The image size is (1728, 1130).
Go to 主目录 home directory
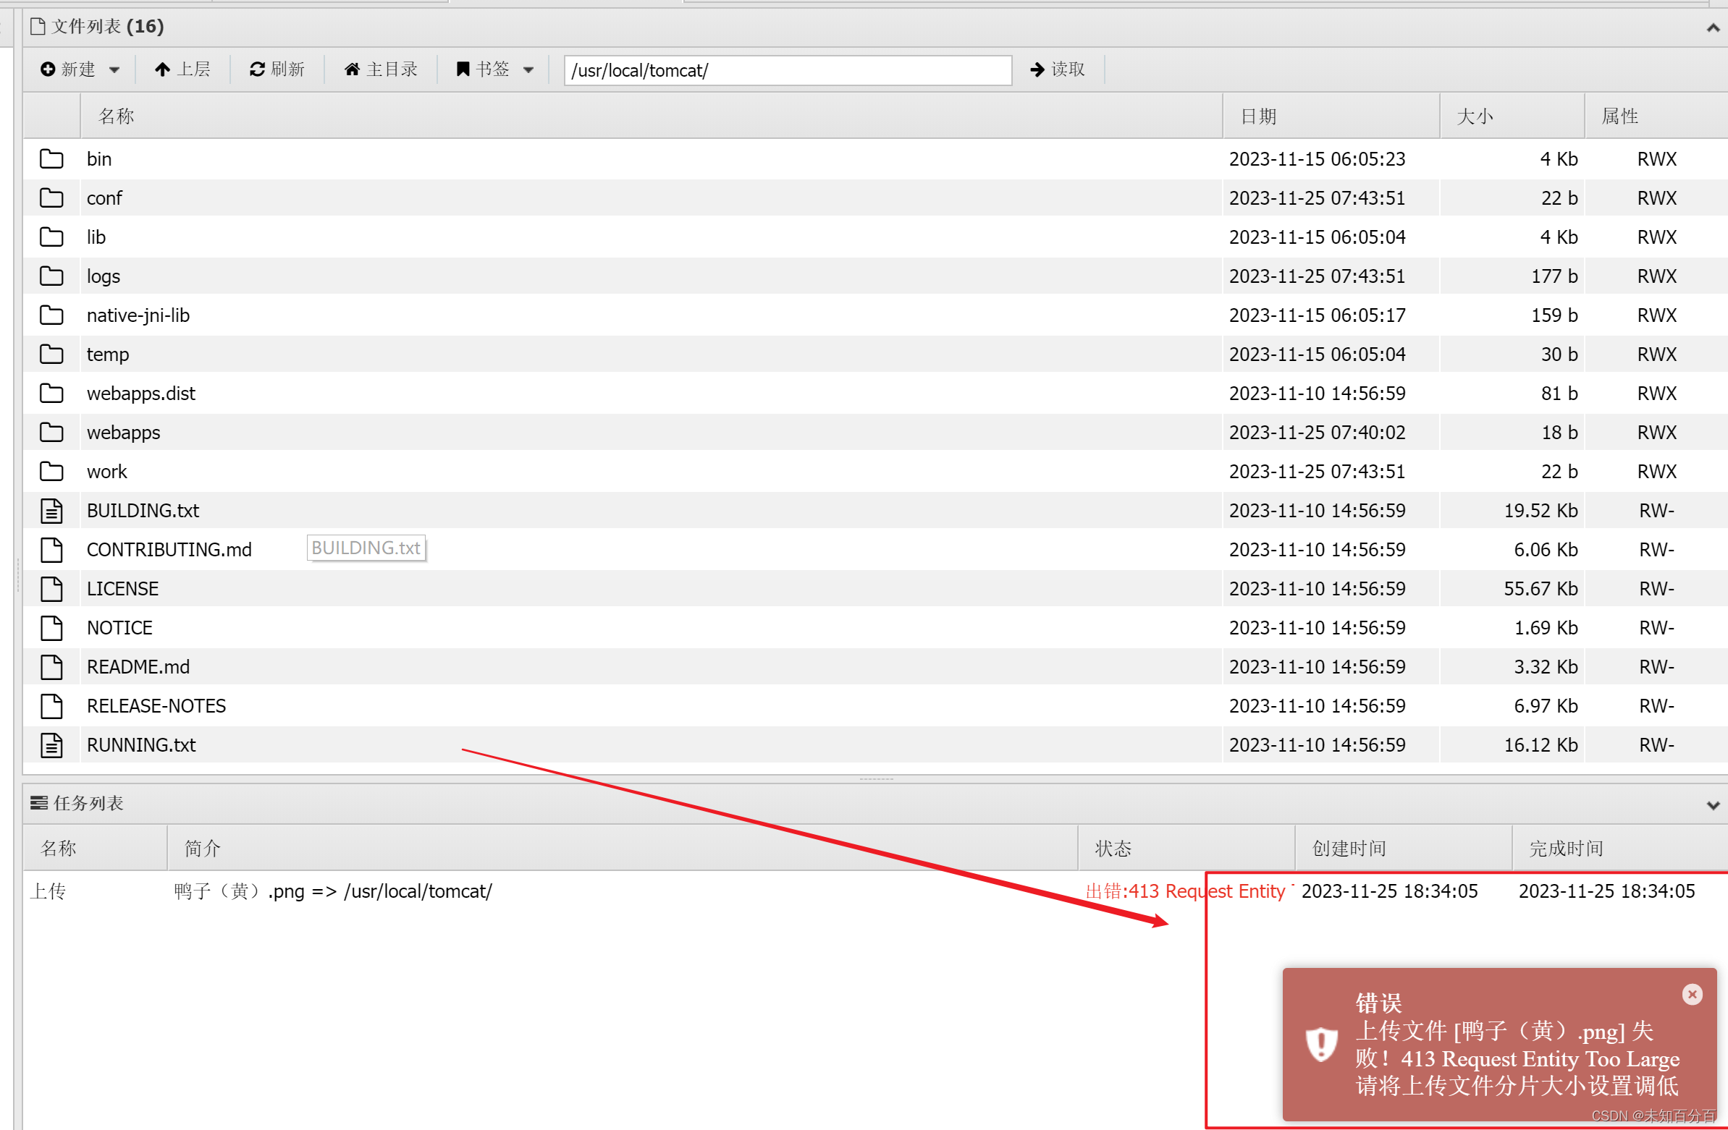[382, 69]
